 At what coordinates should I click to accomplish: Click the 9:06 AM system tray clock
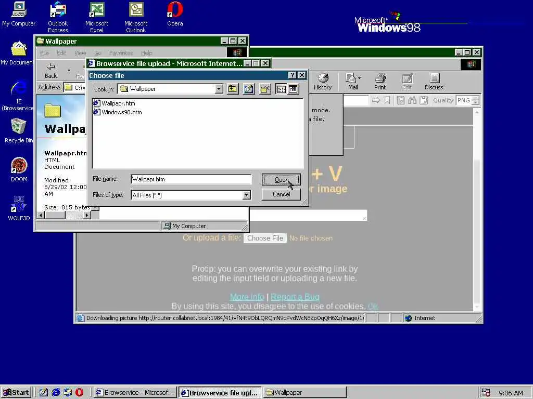(x=511, y=393)
